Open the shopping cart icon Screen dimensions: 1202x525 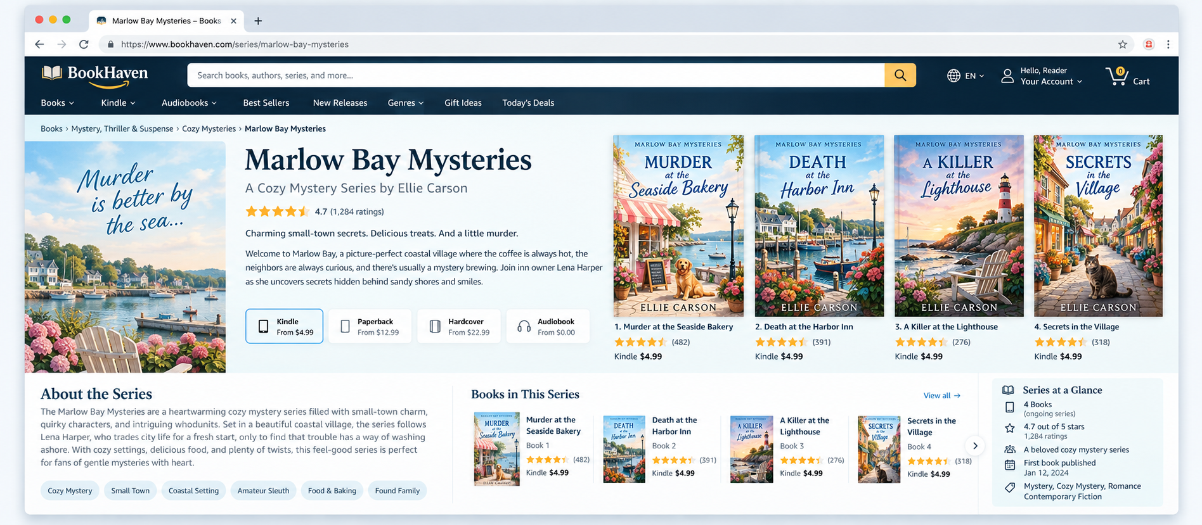click(1117, 76)
